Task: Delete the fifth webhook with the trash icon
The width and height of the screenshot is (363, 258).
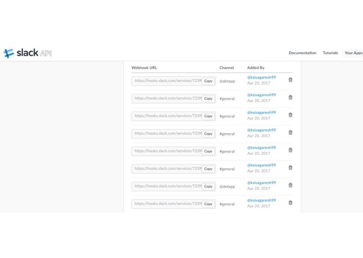Action: (x=290, y=150)
